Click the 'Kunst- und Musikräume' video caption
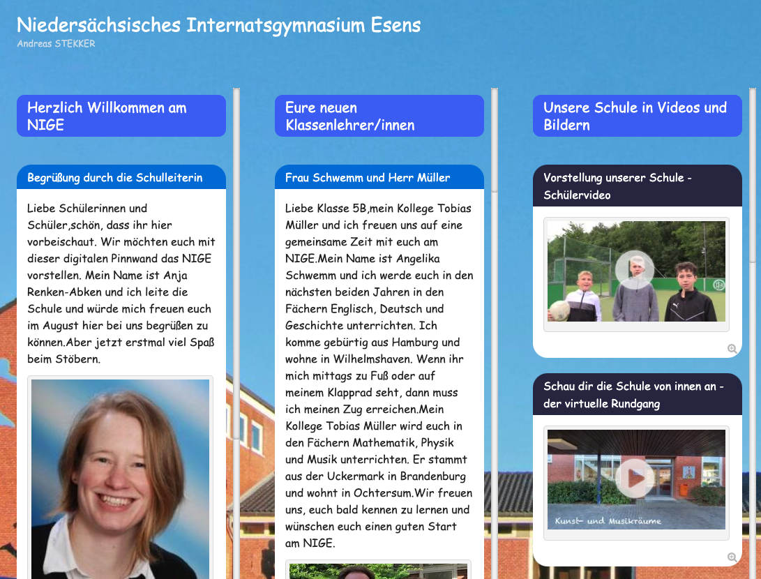Viewport: 761px width, 579px height. 608,521
